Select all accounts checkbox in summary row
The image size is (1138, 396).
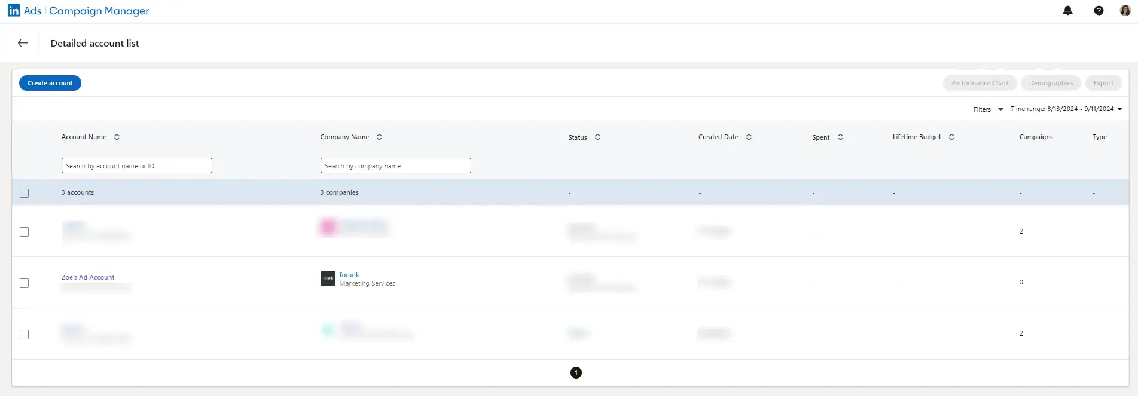[x=24, y=193]
